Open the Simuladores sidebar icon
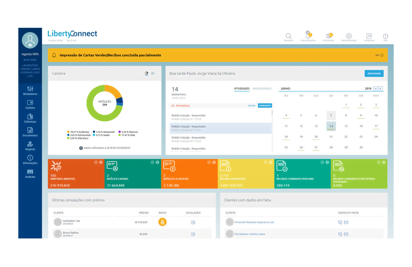 [x=30, y=90]
